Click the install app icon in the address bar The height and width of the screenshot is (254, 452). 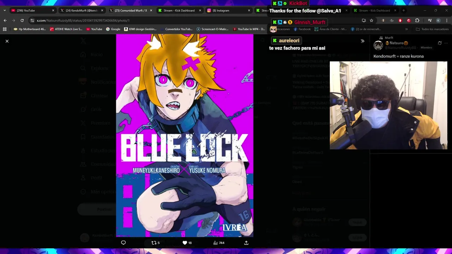click(364, 20)
